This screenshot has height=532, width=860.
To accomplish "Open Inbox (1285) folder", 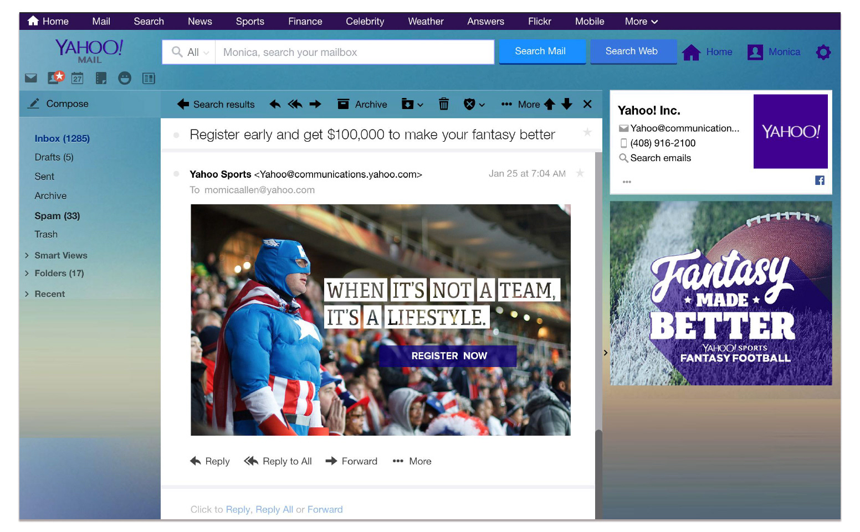I will click(62, 138).
